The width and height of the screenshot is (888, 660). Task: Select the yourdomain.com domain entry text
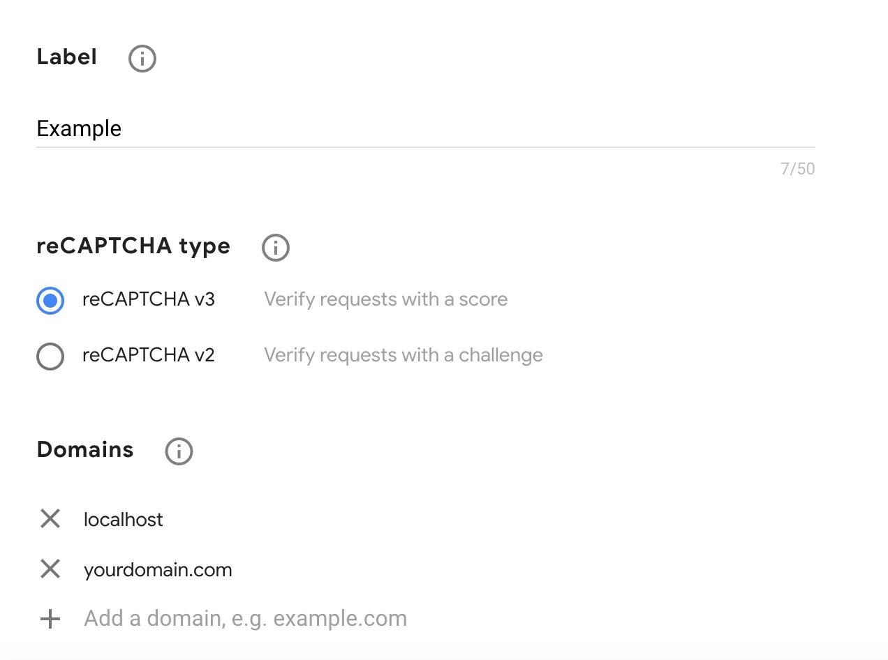tap(158, 570)
